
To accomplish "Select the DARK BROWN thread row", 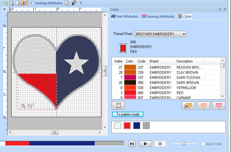I will [166, 82].
